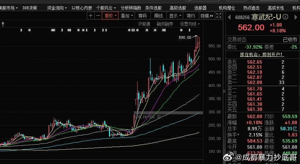Viewport: 300px width, 164px height.
Task: Click the 289.16-302.32 gap label
Action: [x=147, y=117]
